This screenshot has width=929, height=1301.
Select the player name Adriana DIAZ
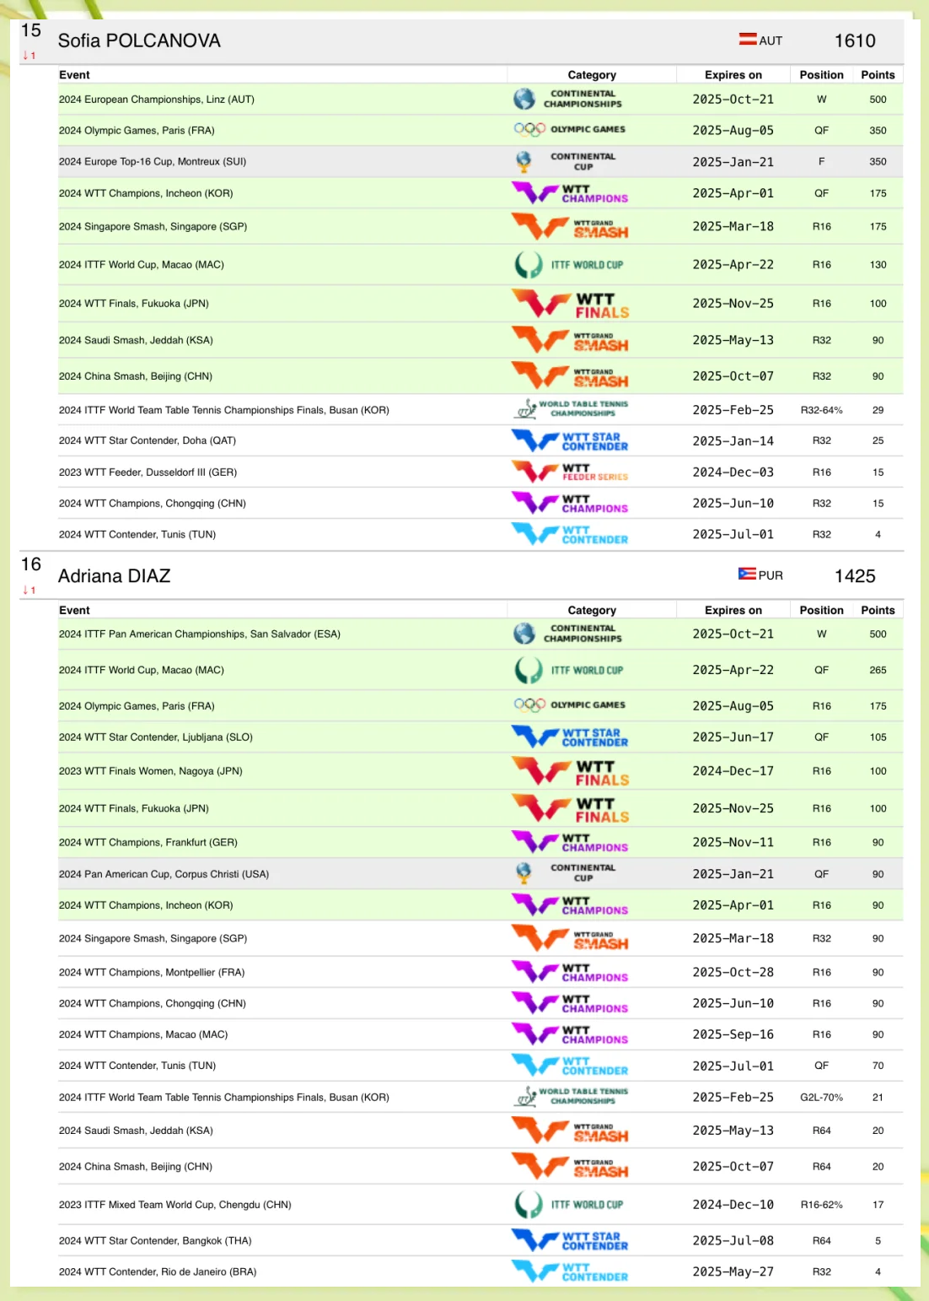(115, 576)
